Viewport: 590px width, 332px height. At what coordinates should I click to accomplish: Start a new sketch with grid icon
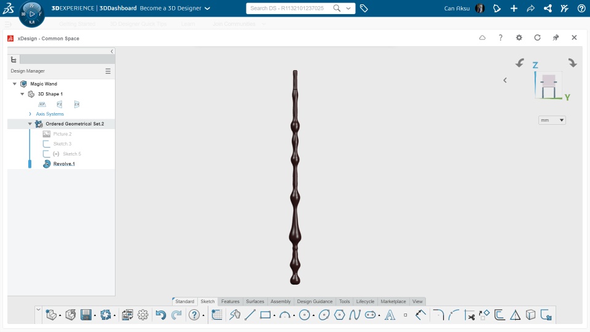[217, 315]
